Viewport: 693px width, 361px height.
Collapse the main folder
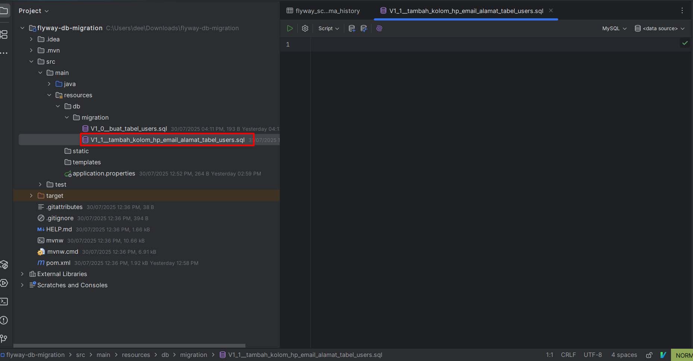[x=40, y=73]
